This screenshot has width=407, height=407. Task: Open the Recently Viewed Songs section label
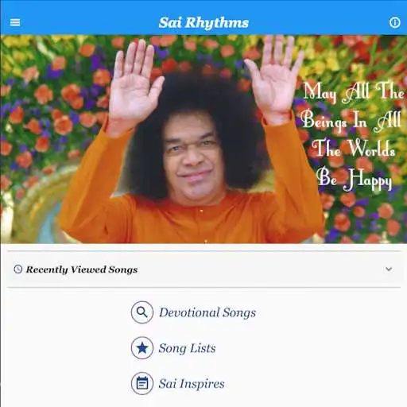coord(82,269)
